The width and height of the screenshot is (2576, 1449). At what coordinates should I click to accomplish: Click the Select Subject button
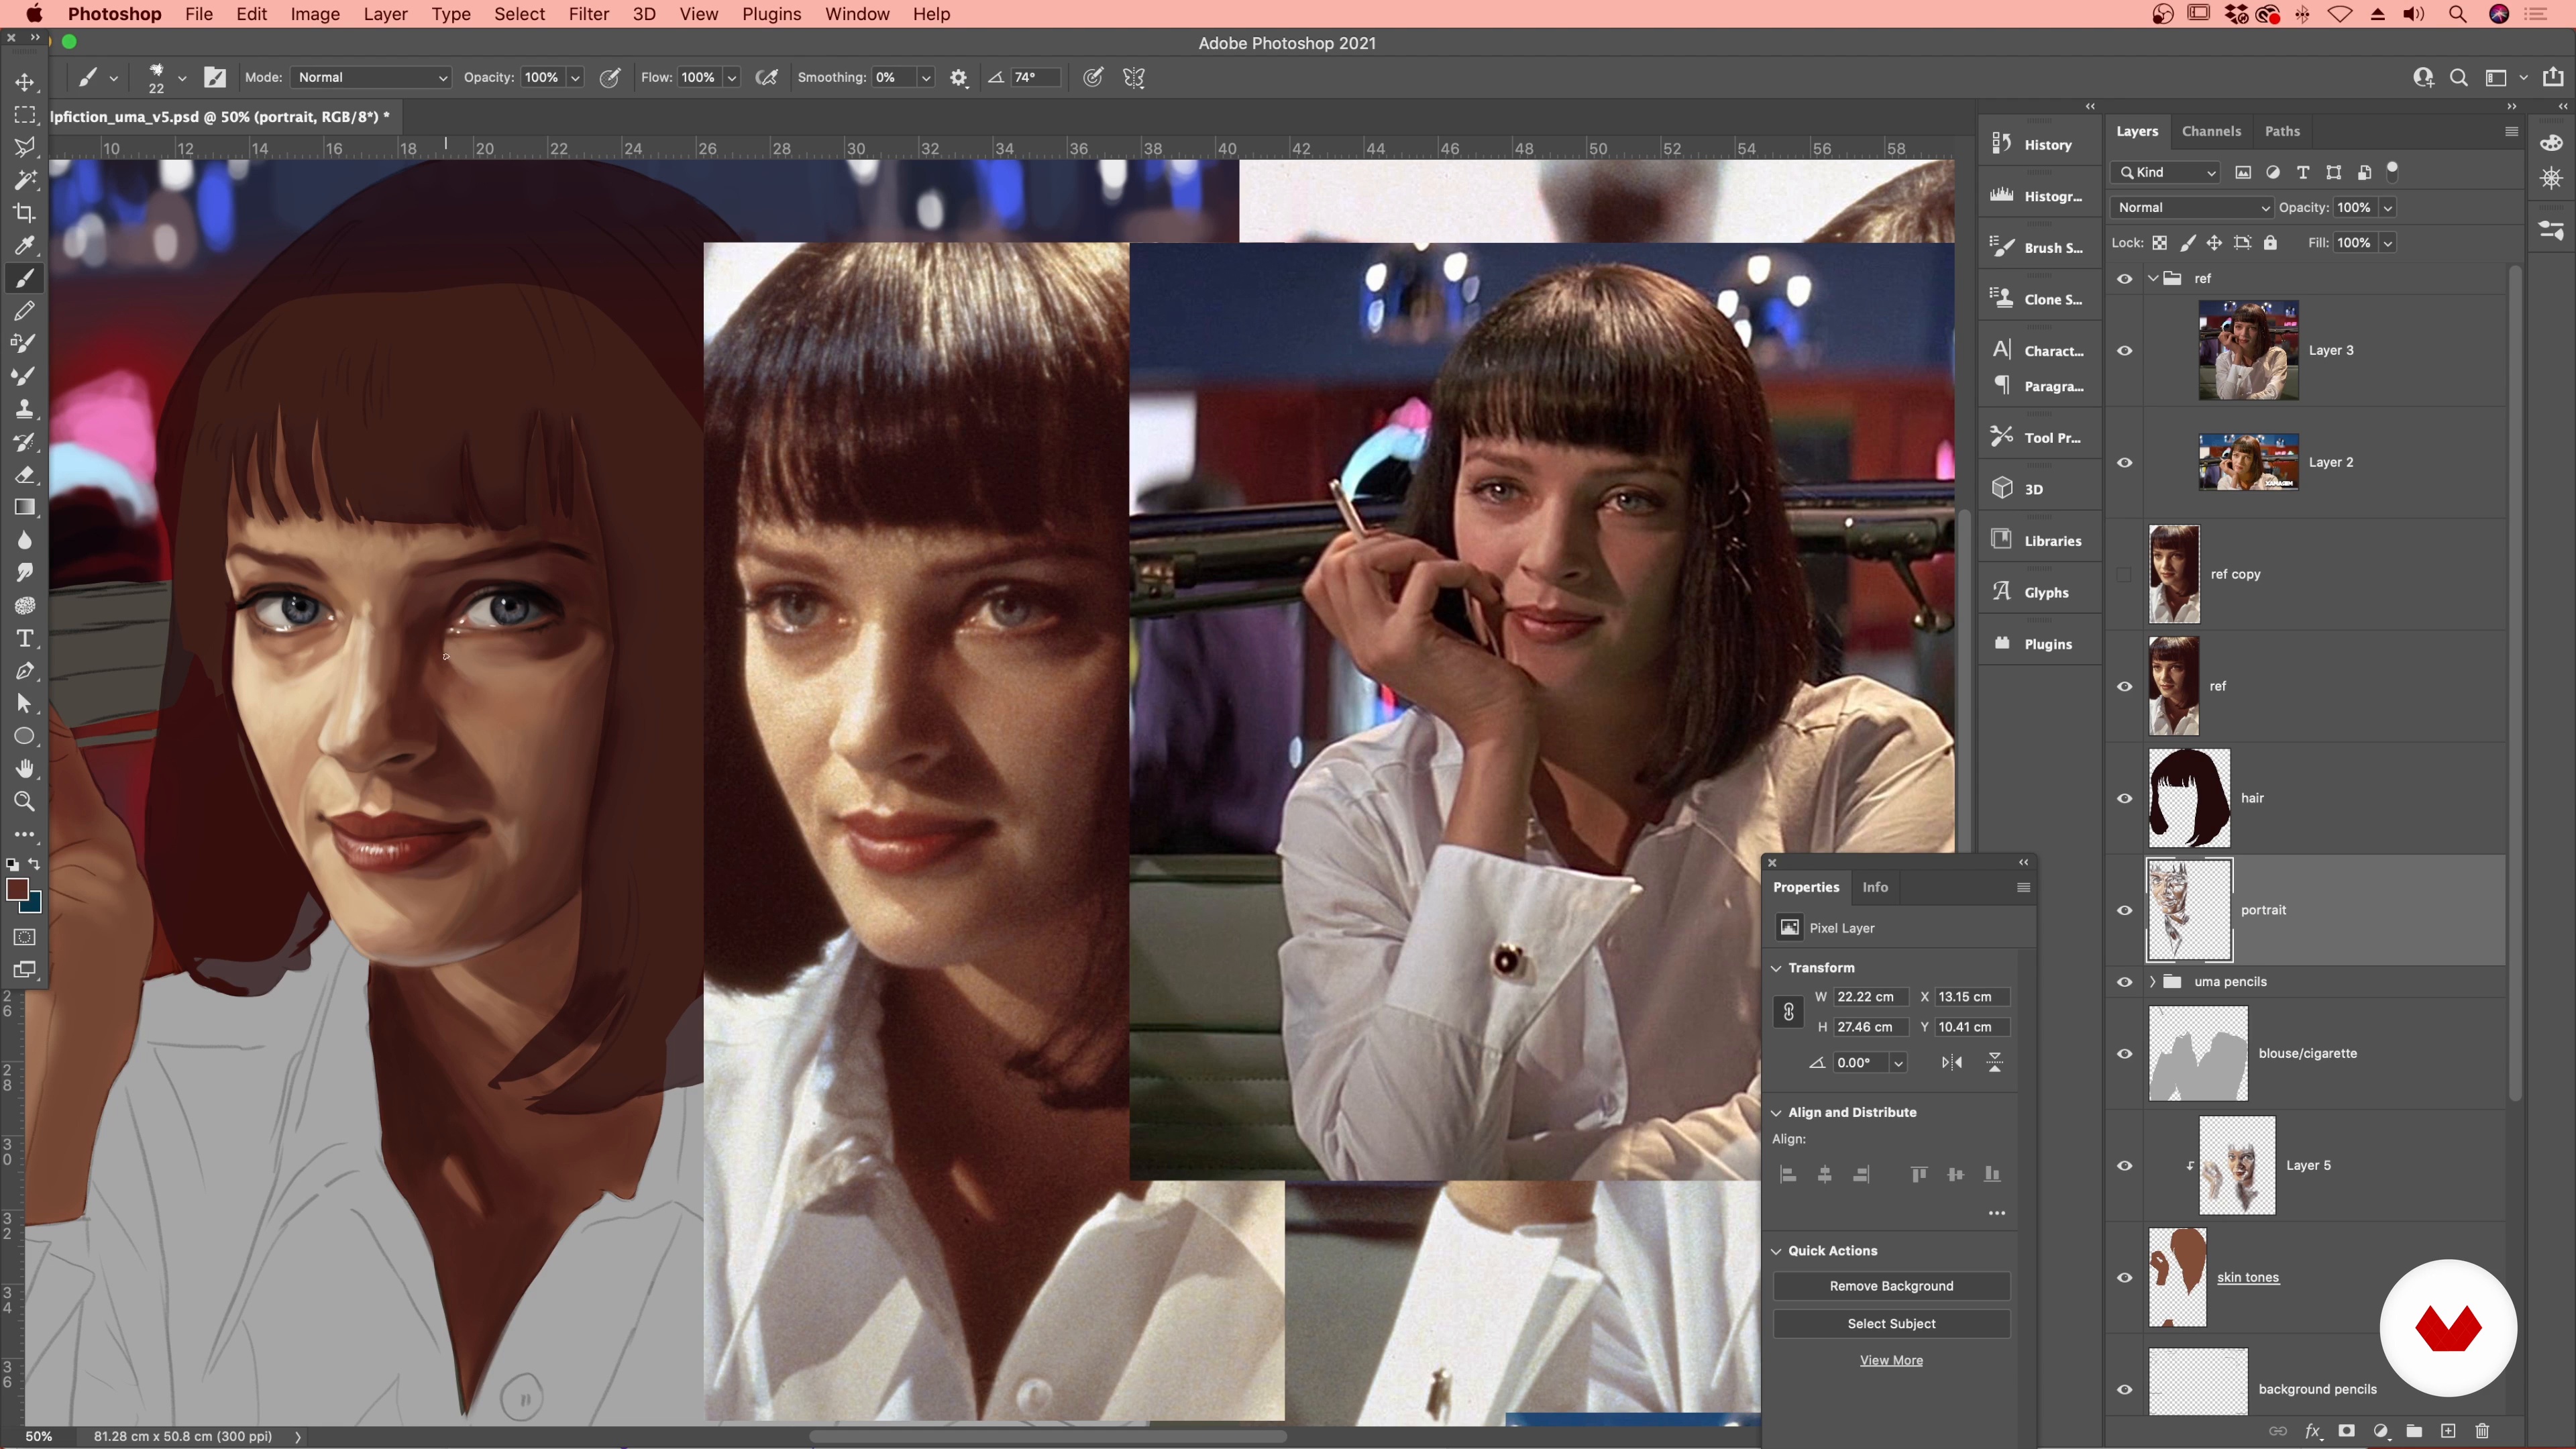click(1891, 1324)
